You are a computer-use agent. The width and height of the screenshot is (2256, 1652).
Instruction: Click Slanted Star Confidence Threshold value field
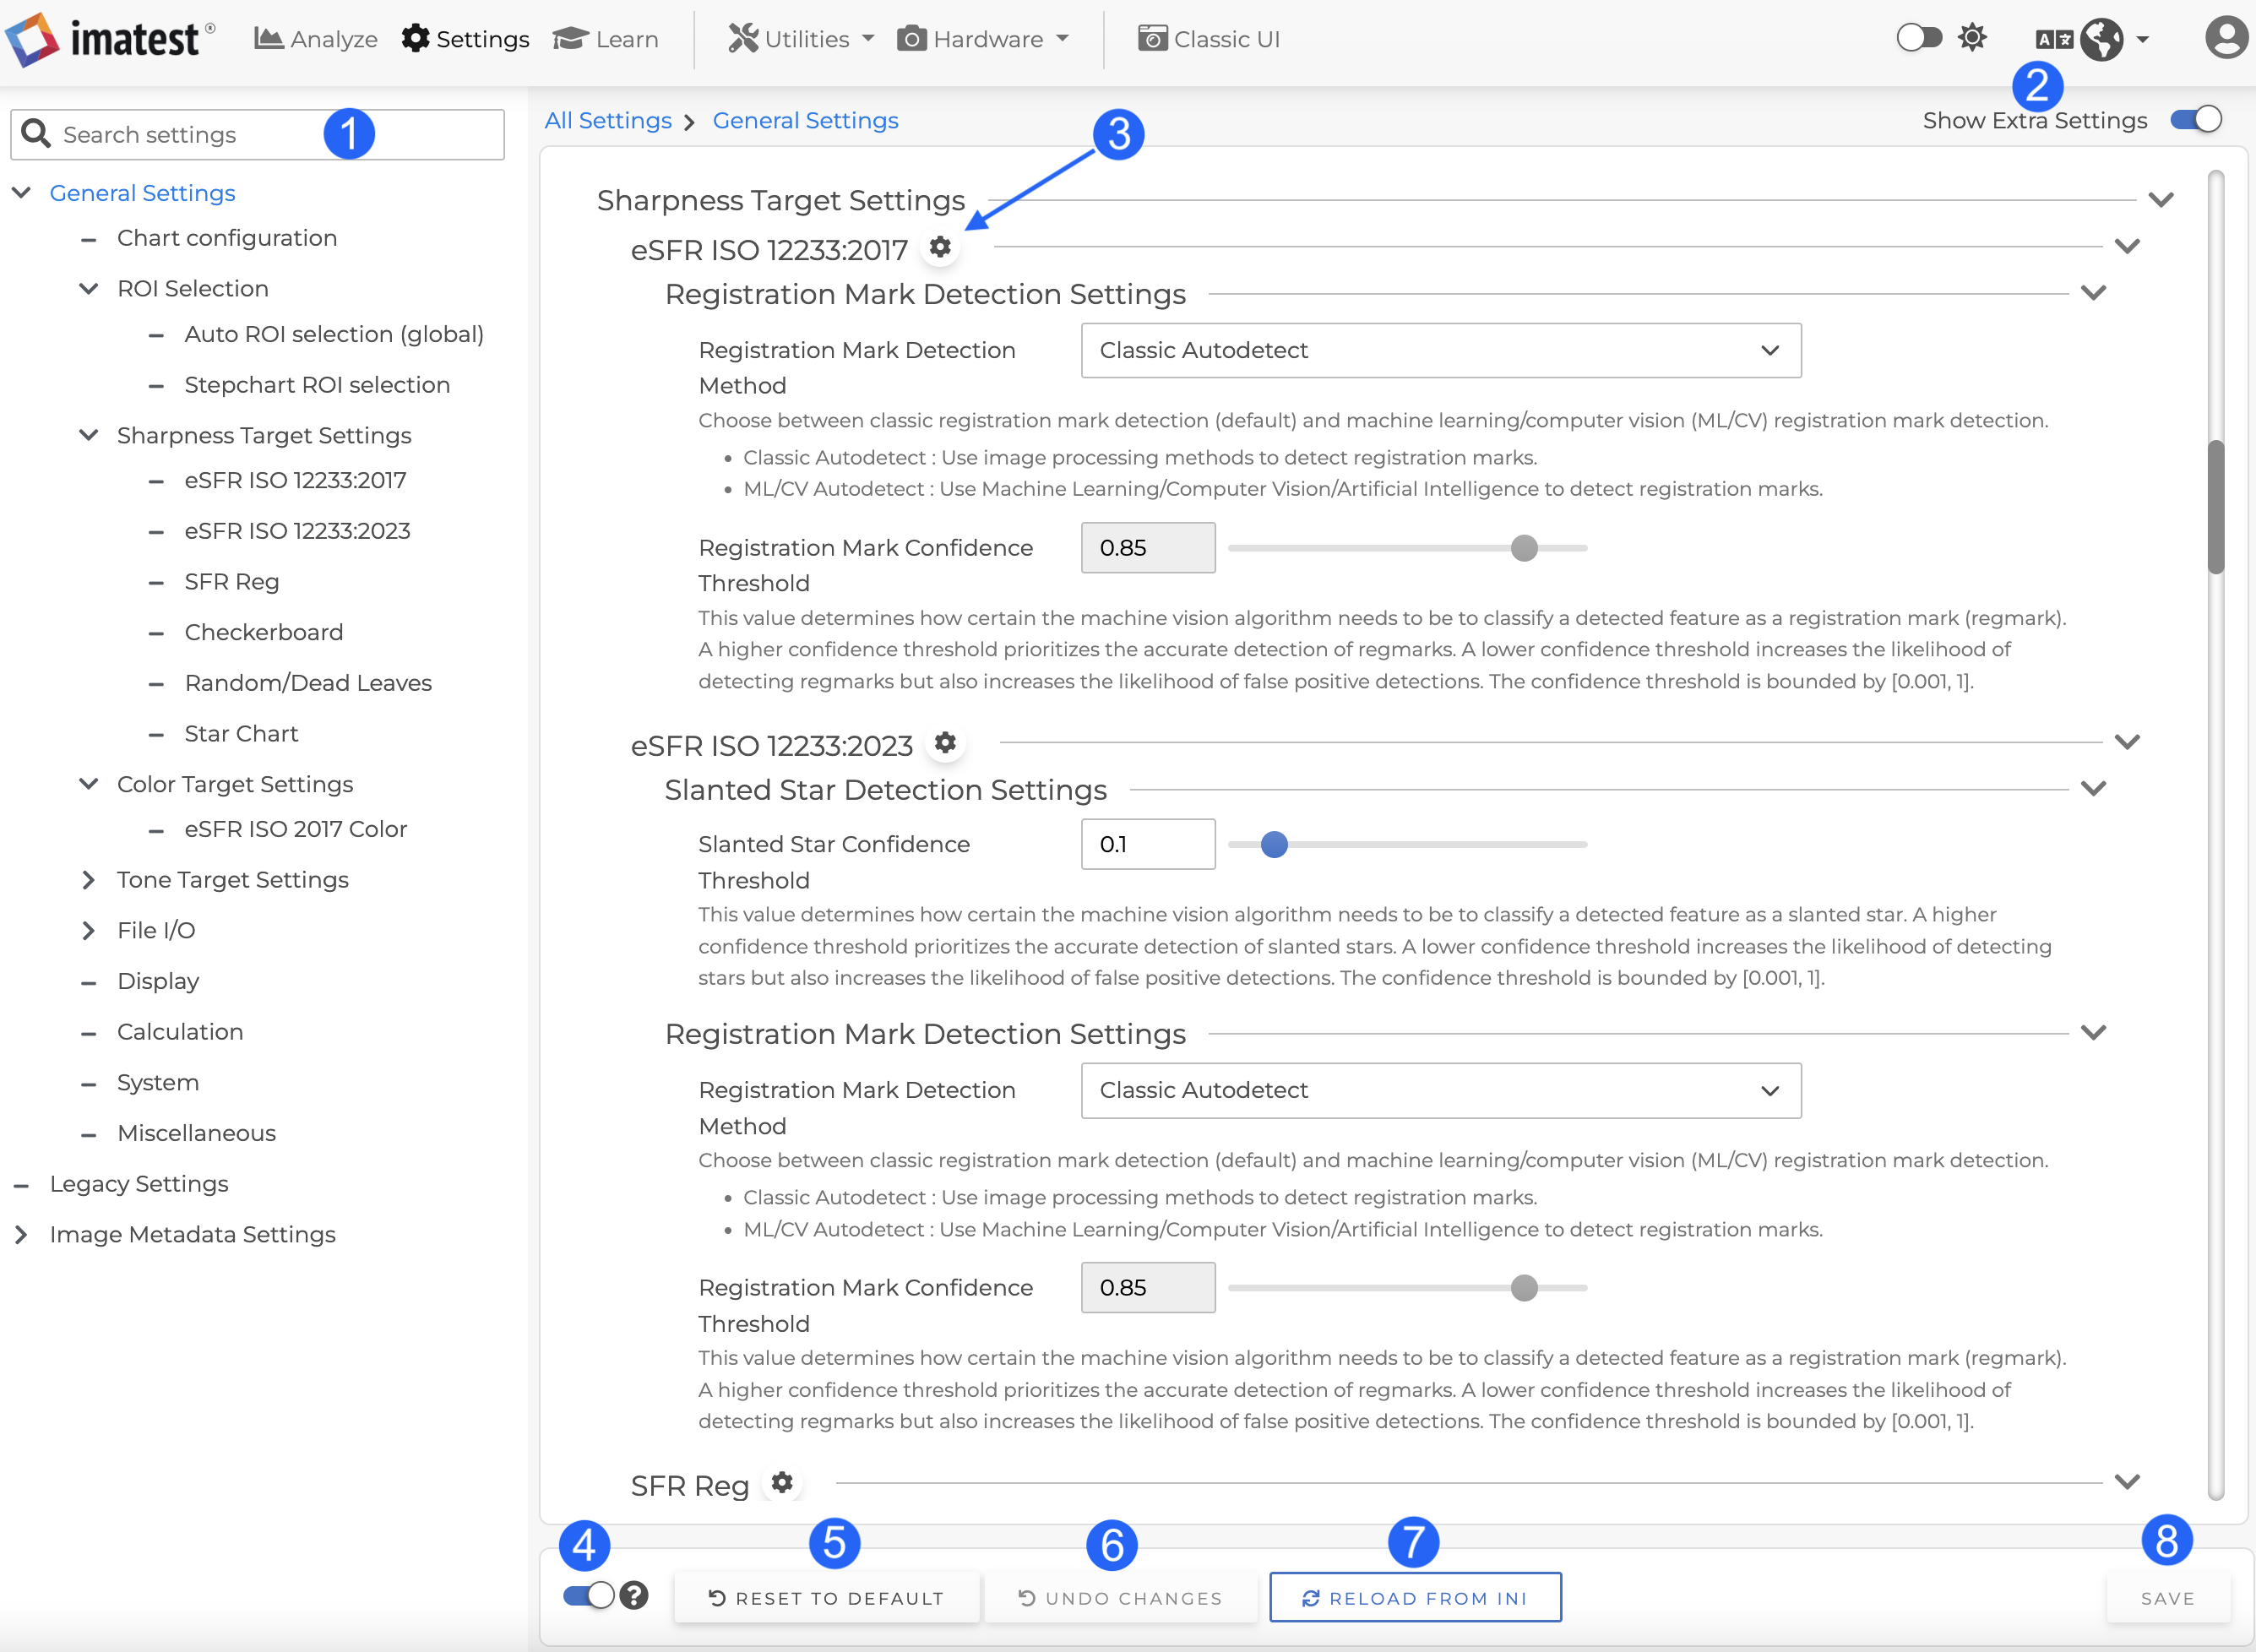point(1148,844)
